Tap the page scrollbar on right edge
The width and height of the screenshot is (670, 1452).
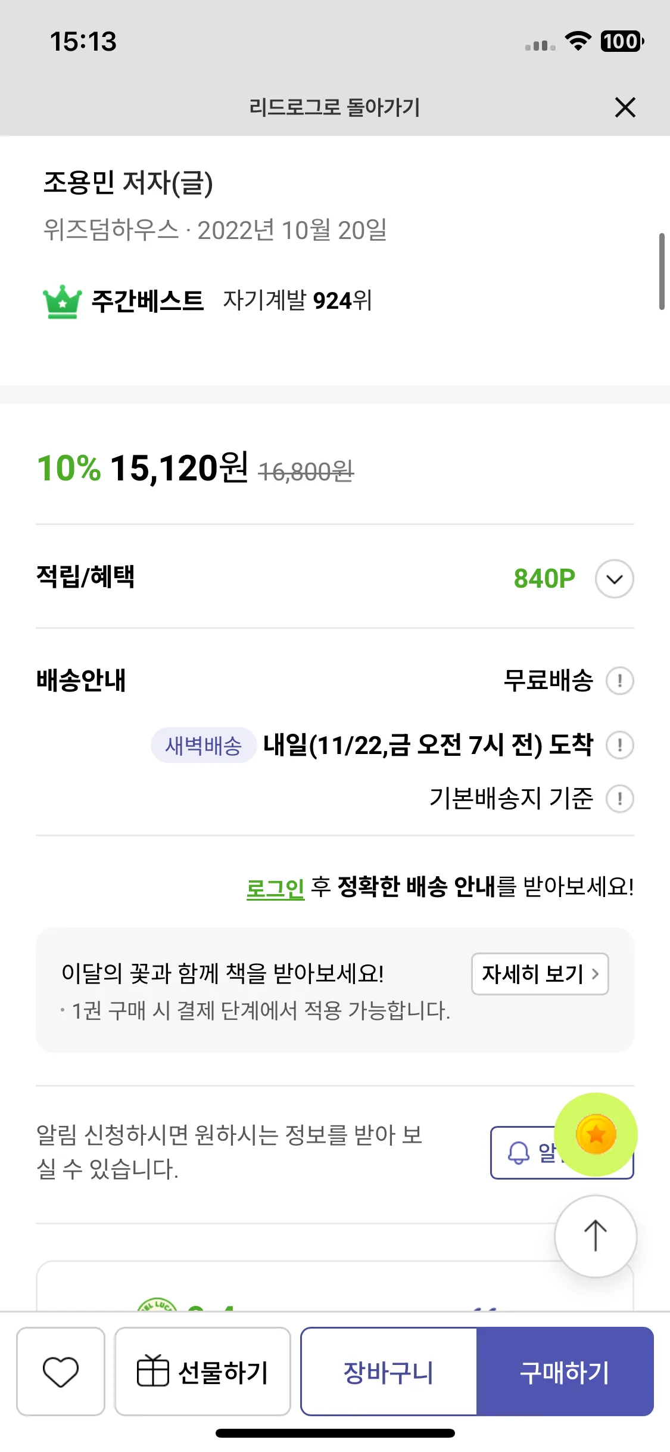click(x=662, y=271)
